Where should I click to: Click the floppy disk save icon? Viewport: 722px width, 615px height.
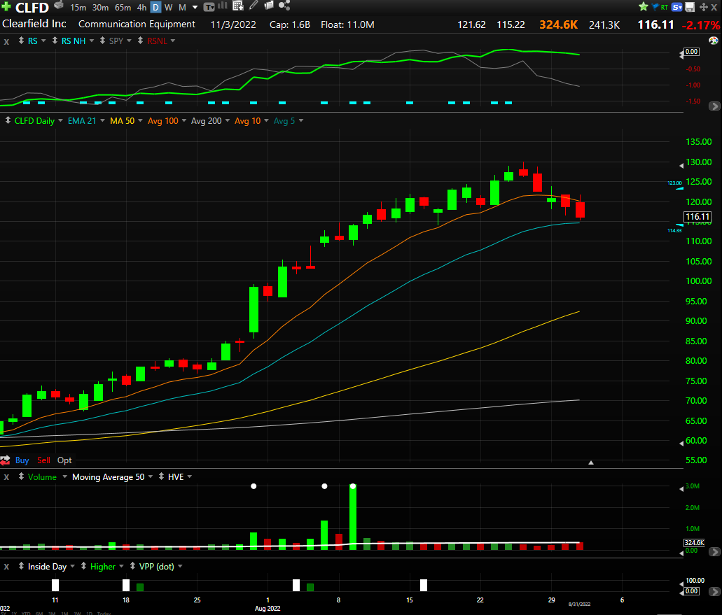pyautogui.click(x=690, y=7)
